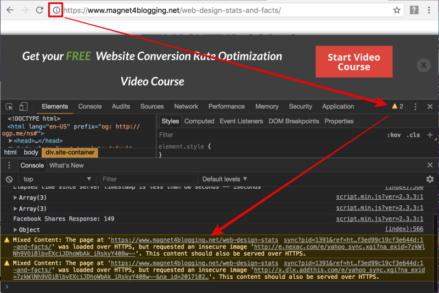This screenshot has height=293, width=439.
Task: Toggle the :hov element state button
Action: tap(393, 135)
